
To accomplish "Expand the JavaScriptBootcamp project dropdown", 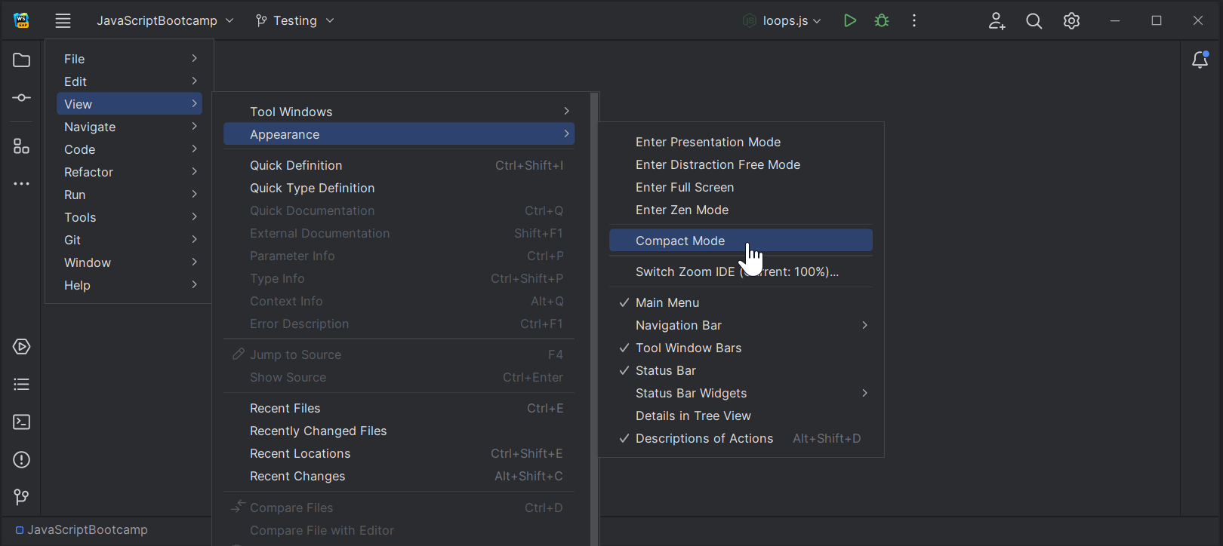I will [165, 20].
